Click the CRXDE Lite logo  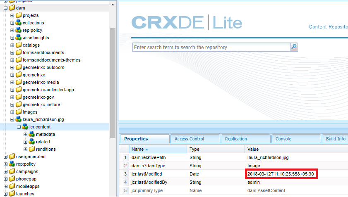(187, 23)
